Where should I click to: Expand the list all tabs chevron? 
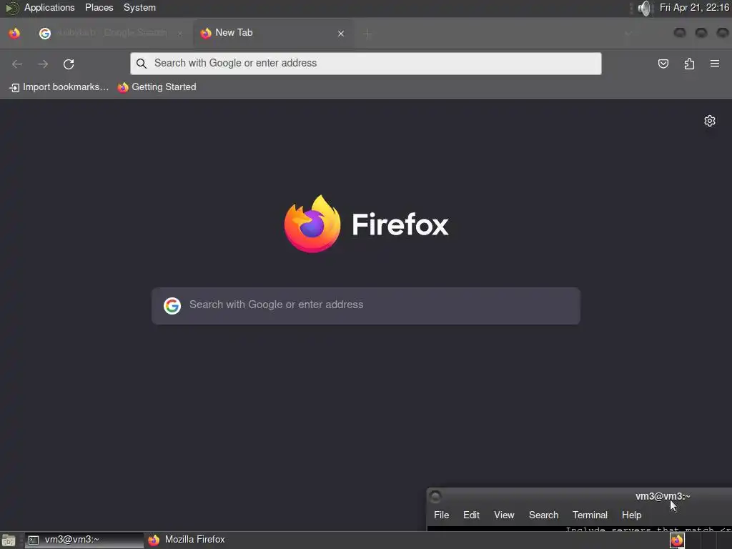628,34
